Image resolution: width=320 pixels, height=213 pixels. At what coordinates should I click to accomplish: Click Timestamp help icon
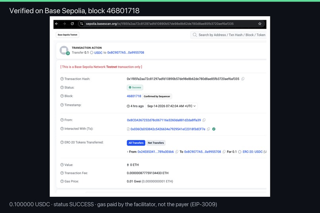62,105
